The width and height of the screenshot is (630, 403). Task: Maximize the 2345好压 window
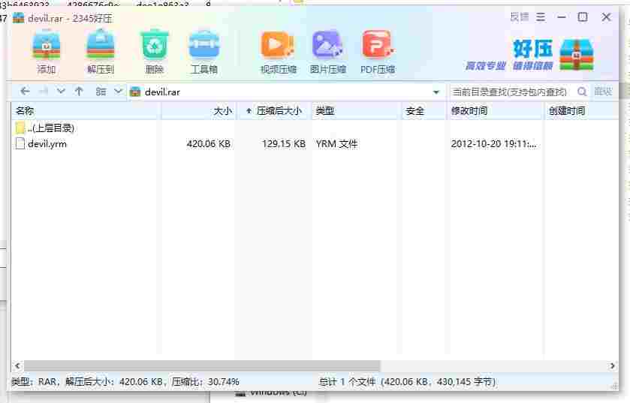click(x=583, y=17)
